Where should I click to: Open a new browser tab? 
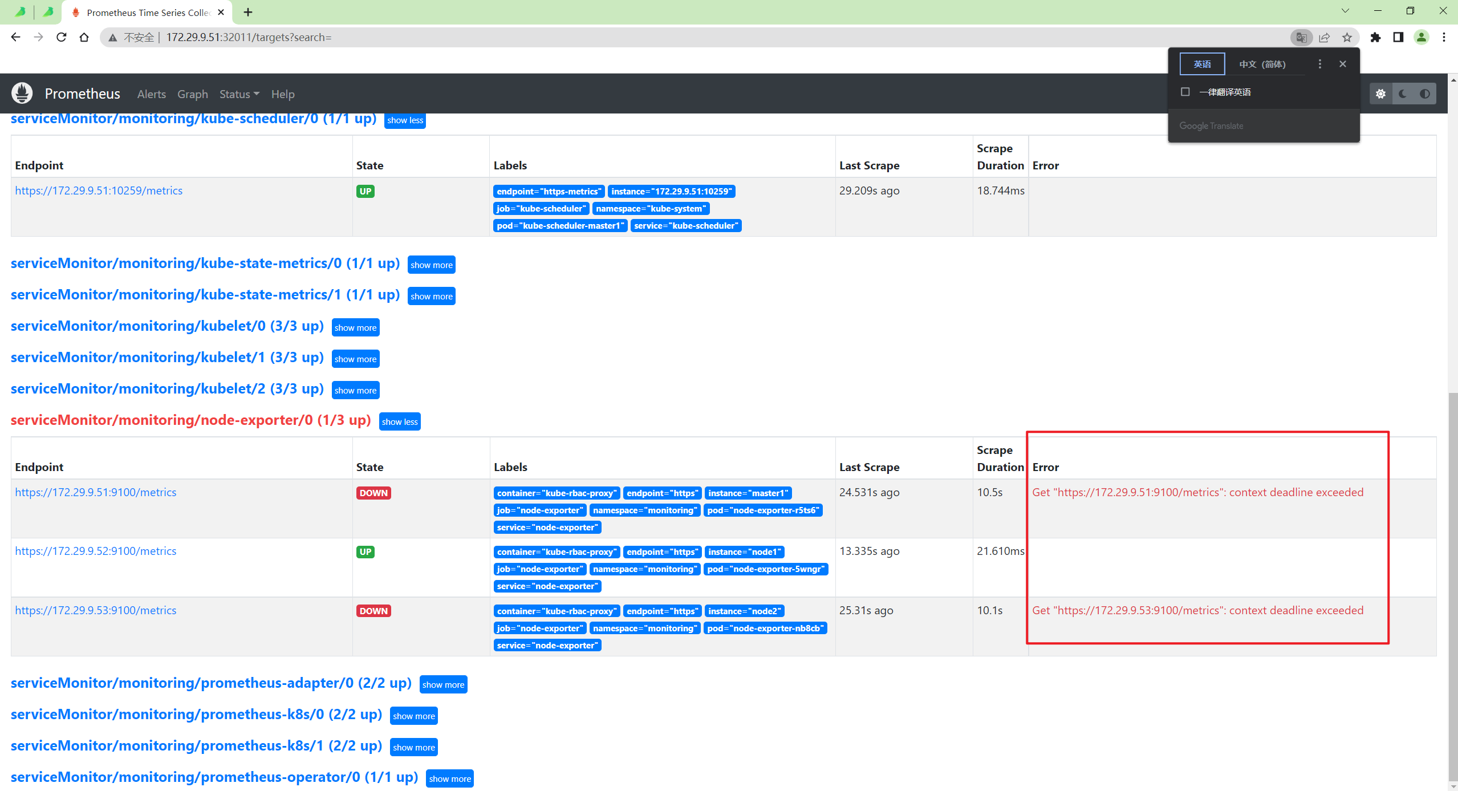point(248,12)
